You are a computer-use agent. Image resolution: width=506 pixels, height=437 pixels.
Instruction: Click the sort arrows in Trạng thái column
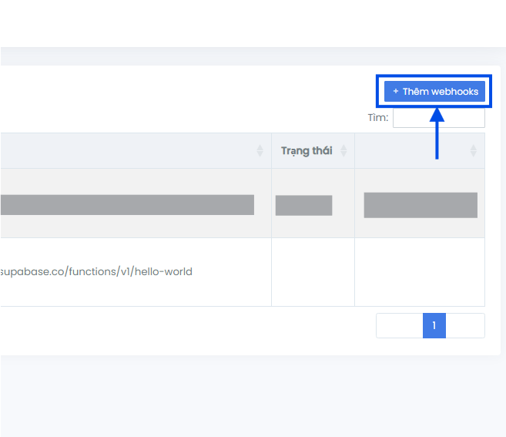pos(343,151)
